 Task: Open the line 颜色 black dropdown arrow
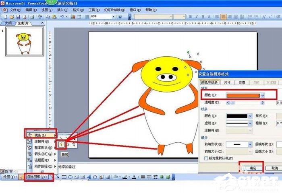[x=250, y=116]
